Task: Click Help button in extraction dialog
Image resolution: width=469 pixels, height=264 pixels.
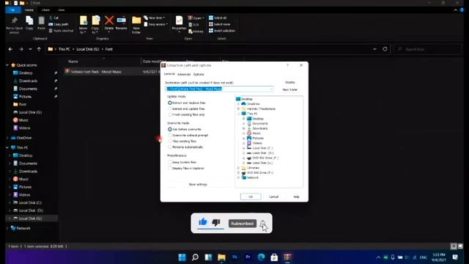Action: point(296,197)
